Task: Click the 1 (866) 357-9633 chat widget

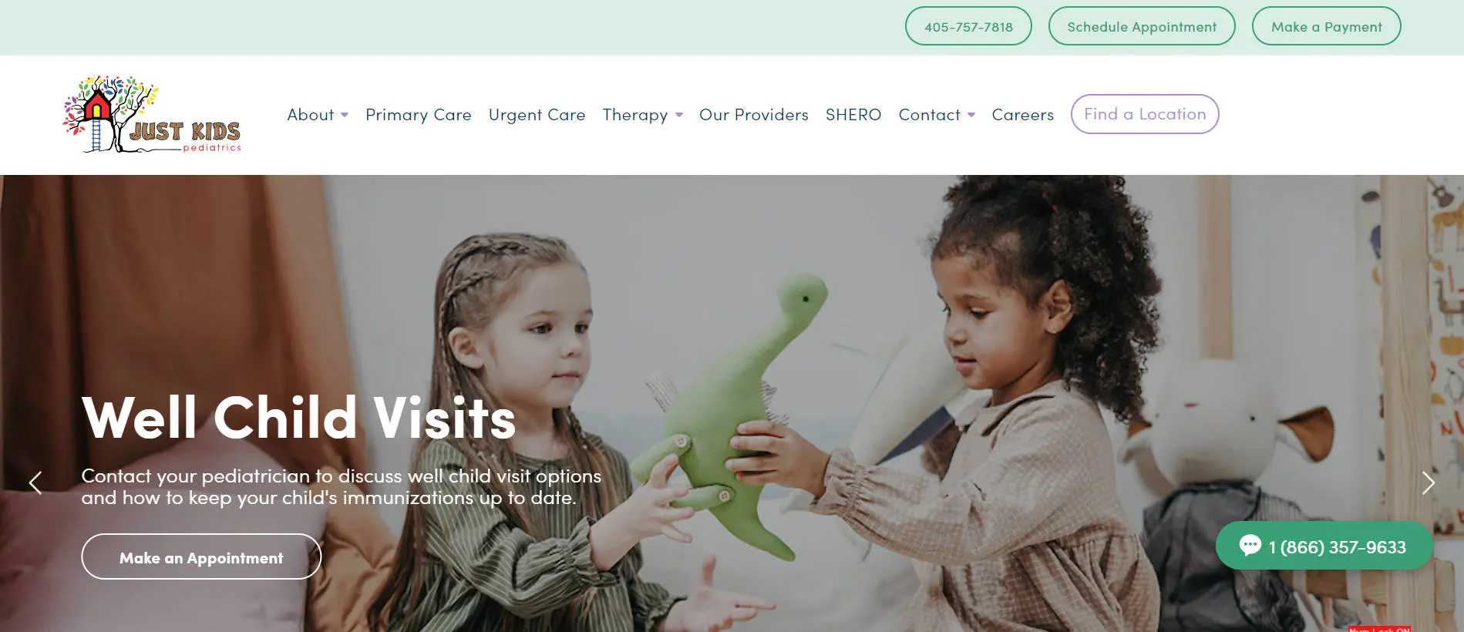Action: (x=1324, y=546)
